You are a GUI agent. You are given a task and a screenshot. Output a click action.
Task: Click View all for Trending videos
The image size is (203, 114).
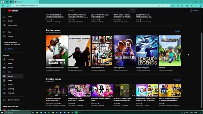click(177, 80)
